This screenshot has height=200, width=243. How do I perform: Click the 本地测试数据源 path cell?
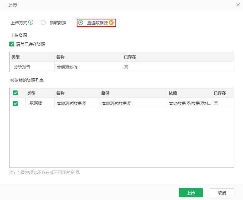pyautogui.click(x=116, y=103)
